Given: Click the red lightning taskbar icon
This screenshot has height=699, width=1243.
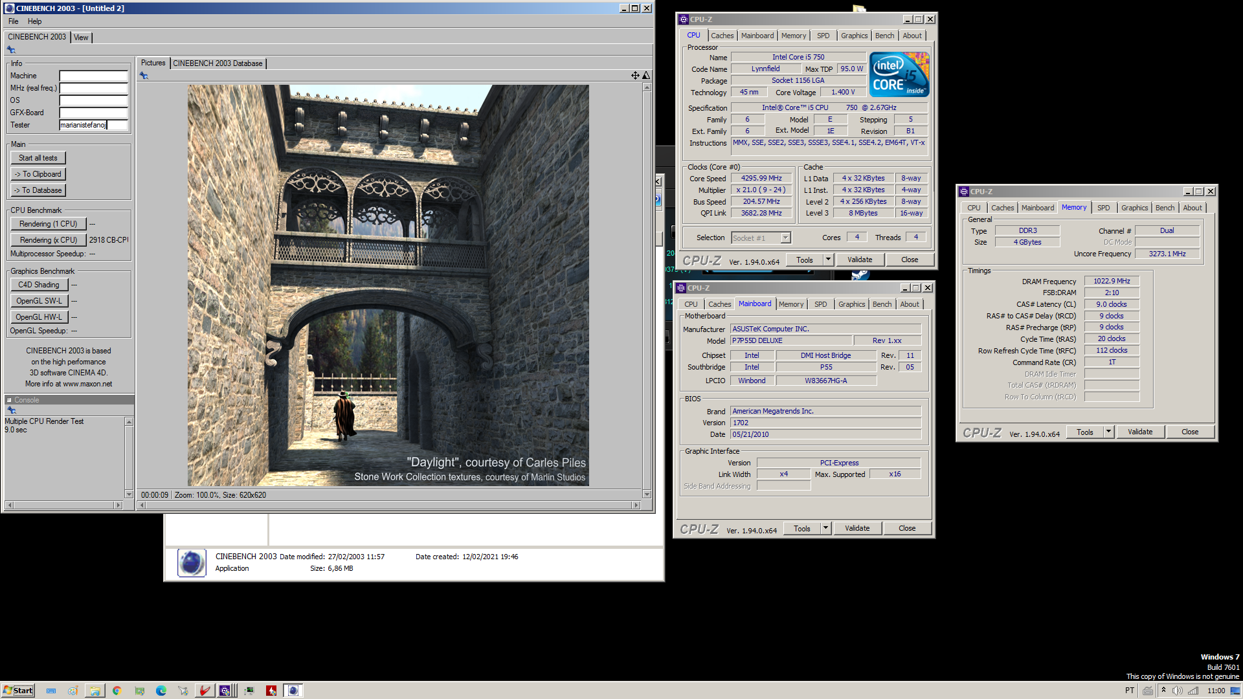Looking at the screenshot, I should coord(271,691).
